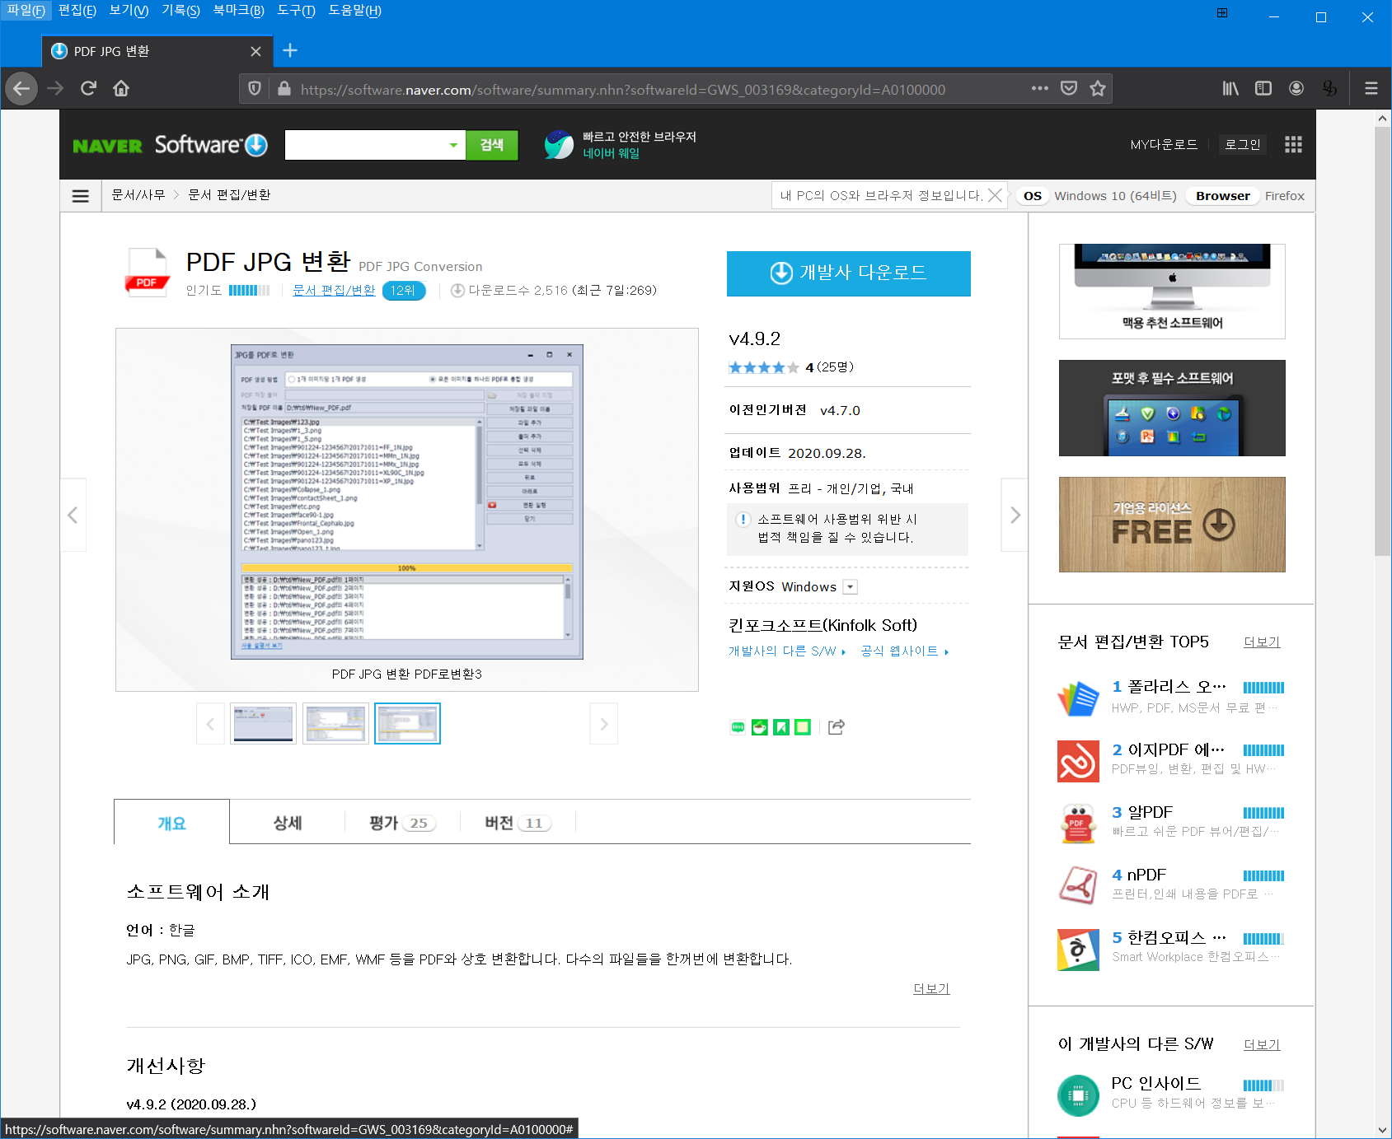1392x1139 pixels.
Task: Go back using browser back arrow
Action: 21,88
